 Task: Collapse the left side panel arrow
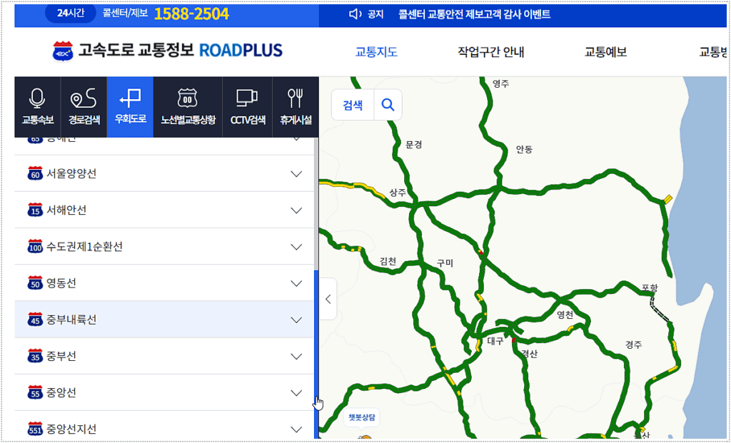[328, 299]
